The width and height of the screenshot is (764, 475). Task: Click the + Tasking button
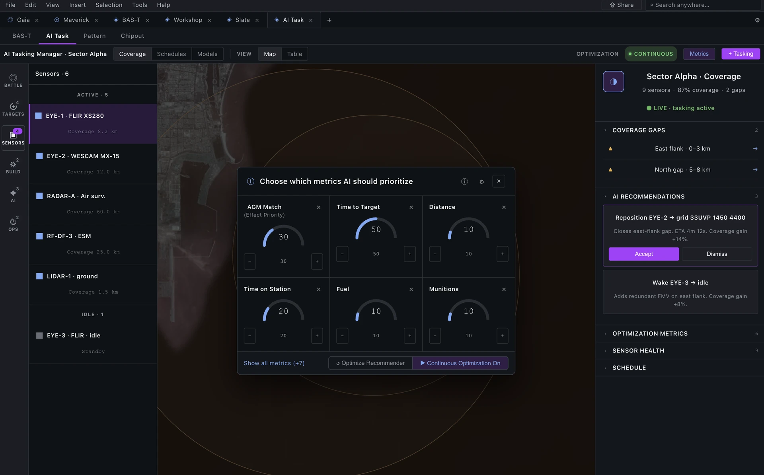click(741, 54)
